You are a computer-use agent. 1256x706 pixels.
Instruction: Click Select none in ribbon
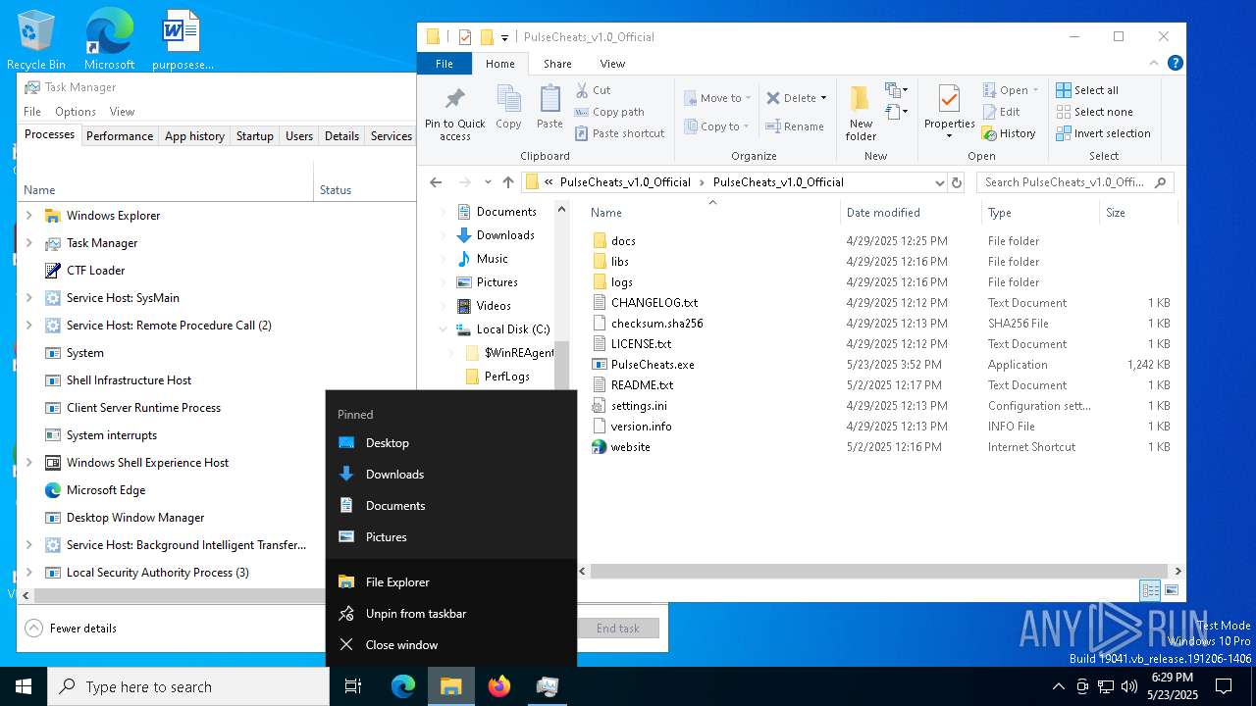[1093, 112]
